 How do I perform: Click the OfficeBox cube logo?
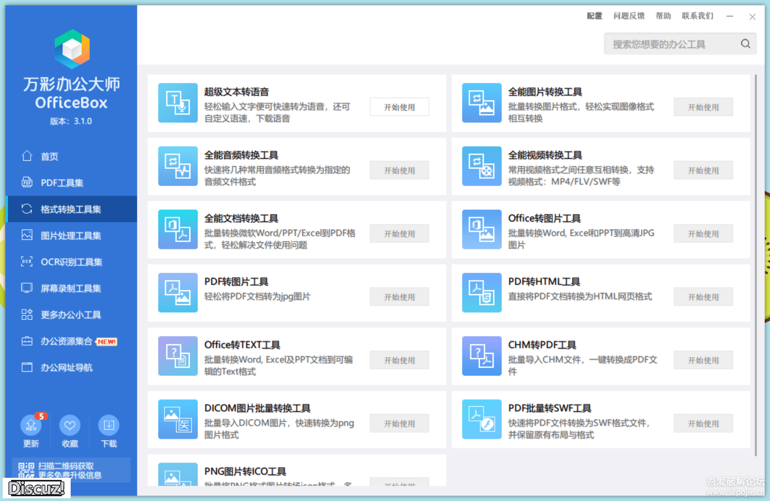click(x=72, y=49)
